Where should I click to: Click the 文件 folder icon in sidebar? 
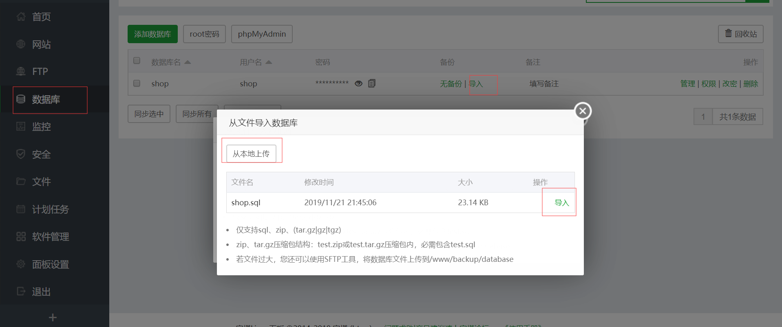click(x=21, y=181)
